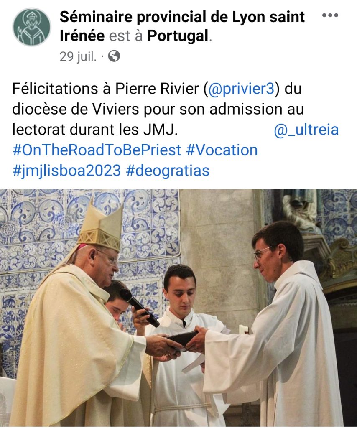Click the public globe privacy icon

[x=114, y=56]
